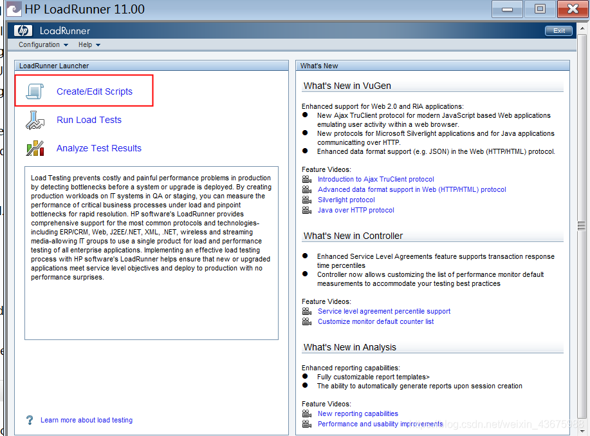This screenshot has height=436, width=590.
Task: Click video icon beside New reporting capabilities
Action: click(307, 414)
